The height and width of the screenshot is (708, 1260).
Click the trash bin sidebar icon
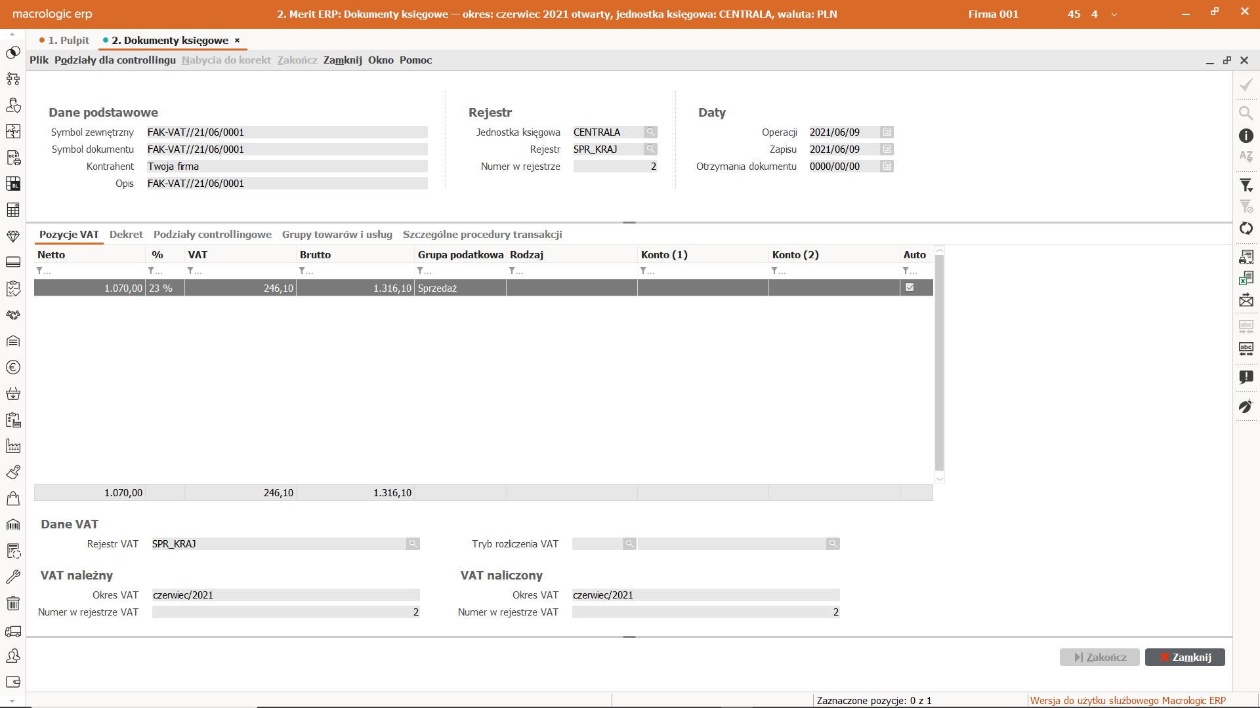click(13, 603)
